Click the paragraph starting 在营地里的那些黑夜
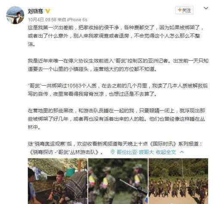215x204 pixels. (117, 119)
